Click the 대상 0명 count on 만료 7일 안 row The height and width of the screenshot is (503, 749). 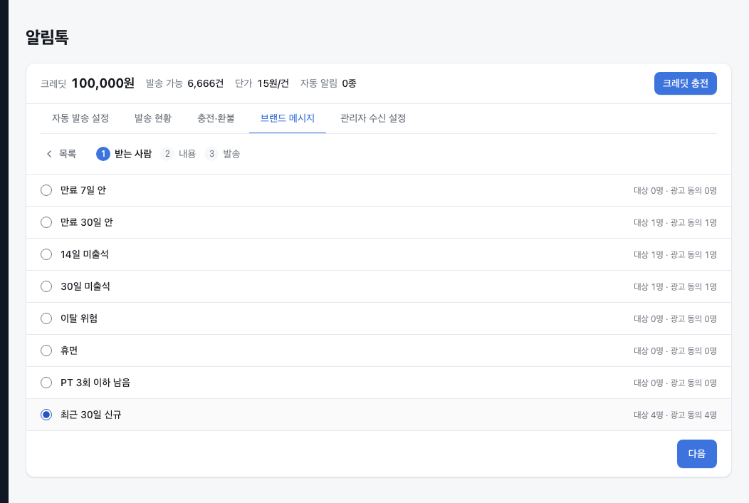coord(648,191)
